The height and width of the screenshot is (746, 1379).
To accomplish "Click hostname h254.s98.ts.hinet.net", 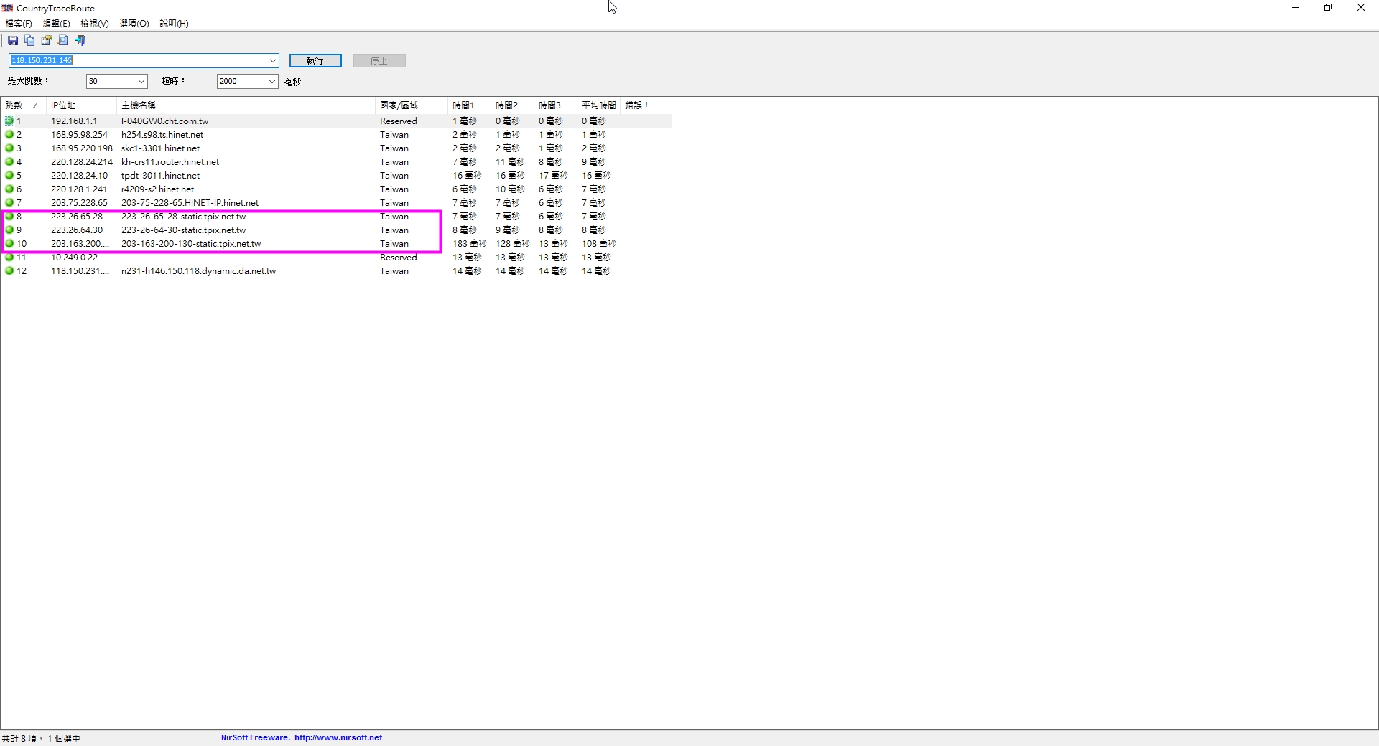I will (x=162, y=135).
